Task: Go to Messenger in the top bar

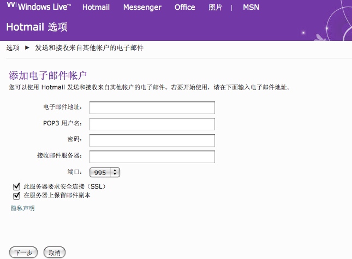Action: coord(142,7)
